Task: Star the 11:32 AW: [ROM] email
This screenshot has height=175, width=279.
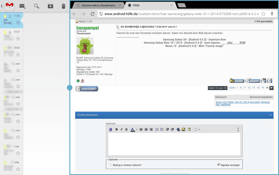Action: 18,22
